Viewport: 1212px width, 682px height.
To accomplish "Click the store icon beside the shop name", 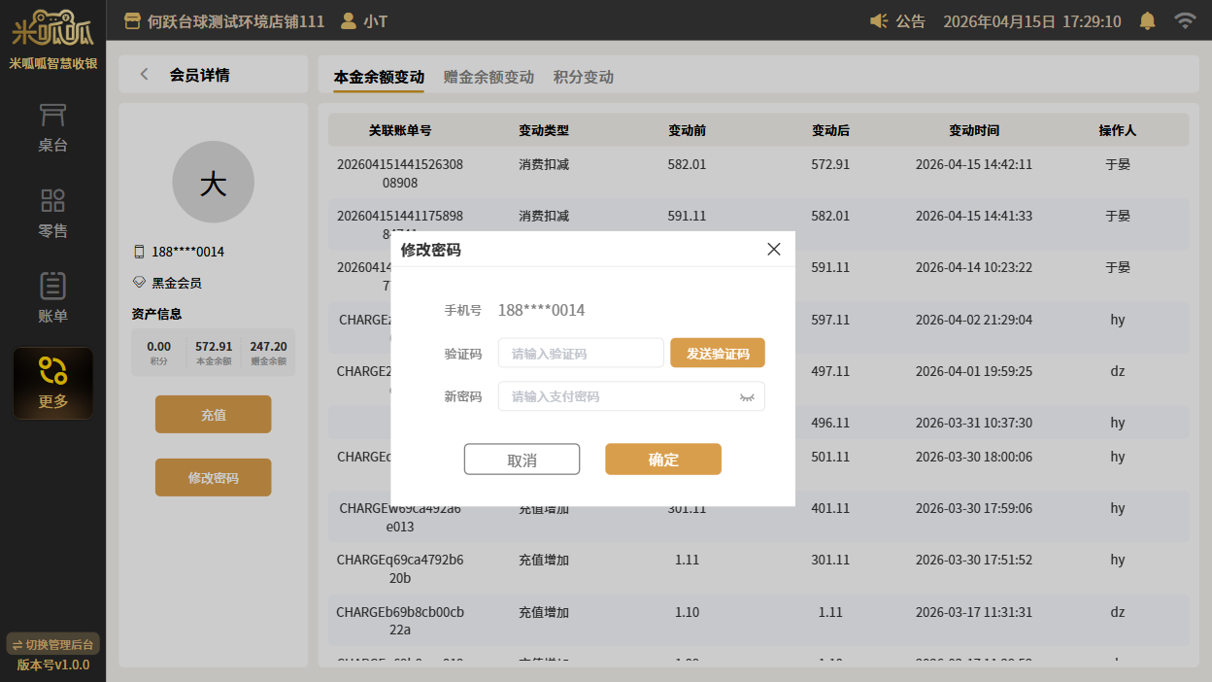I will 132,20.
